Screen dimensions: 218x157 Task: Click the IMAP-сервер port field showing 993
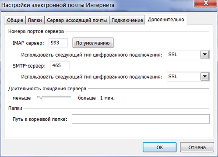point(58,43)
